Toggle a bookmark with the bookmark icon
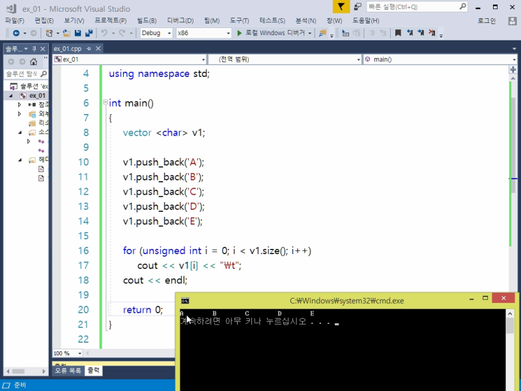Image resolution: width=521 pixels, height=391 pixels. 398,33
